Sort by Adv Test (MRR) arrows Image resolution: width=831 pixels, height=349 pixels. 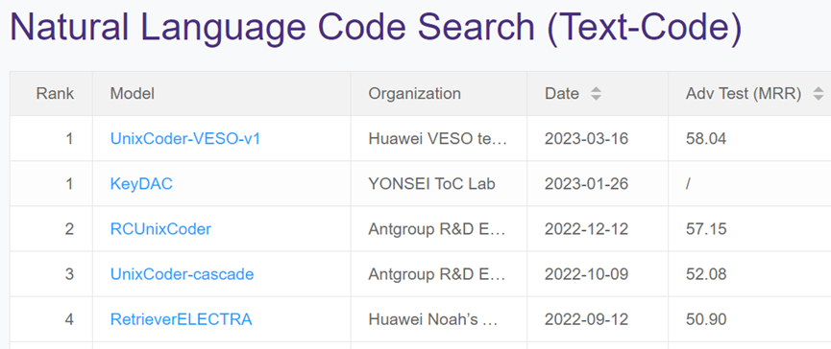click(x=819, y=94)
